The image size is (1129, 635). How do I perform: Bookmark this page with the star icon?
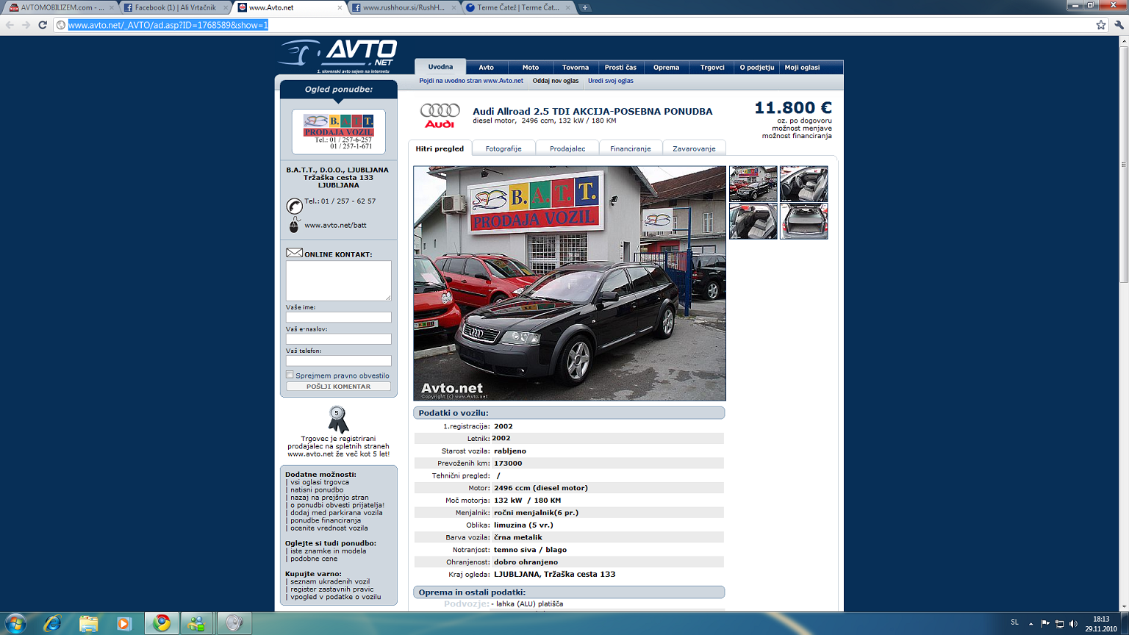tap(1100, 25)
